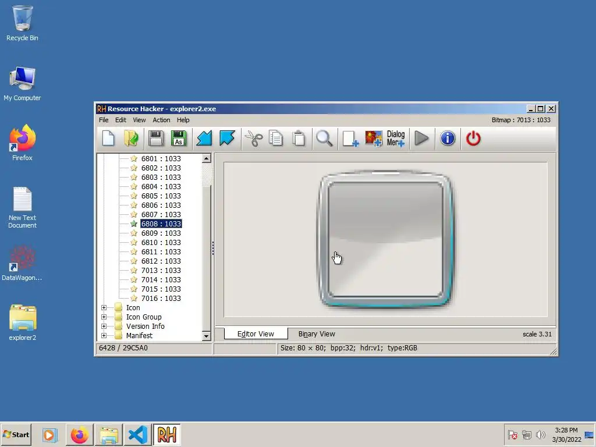The image size is (596, 447).
Task: Switch to the Editor View tab
Action: (256, 334)
